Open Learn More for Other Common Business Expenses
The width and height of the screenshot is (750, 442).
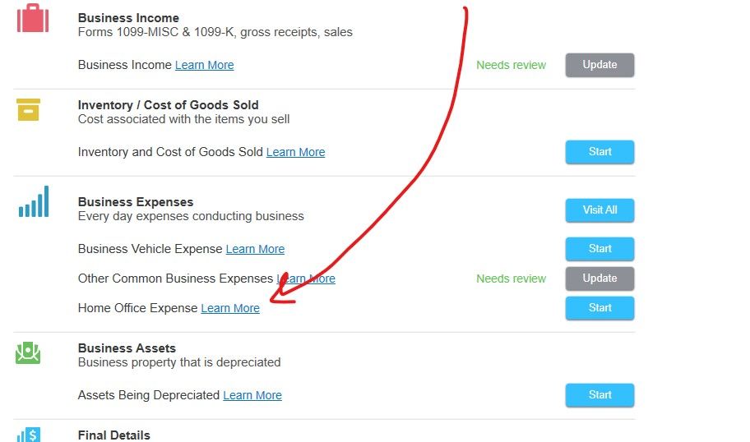point(306,279)
